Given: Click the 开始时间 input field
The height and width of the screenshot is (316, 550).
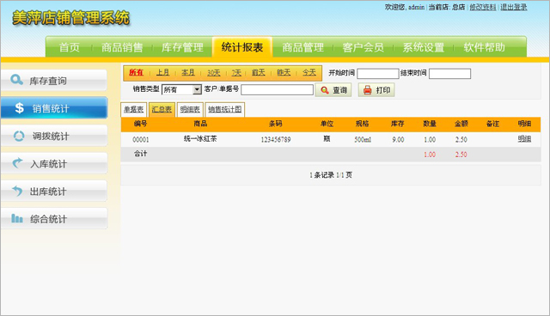Looking at the screenshot, I should click(x=378, y=73).
